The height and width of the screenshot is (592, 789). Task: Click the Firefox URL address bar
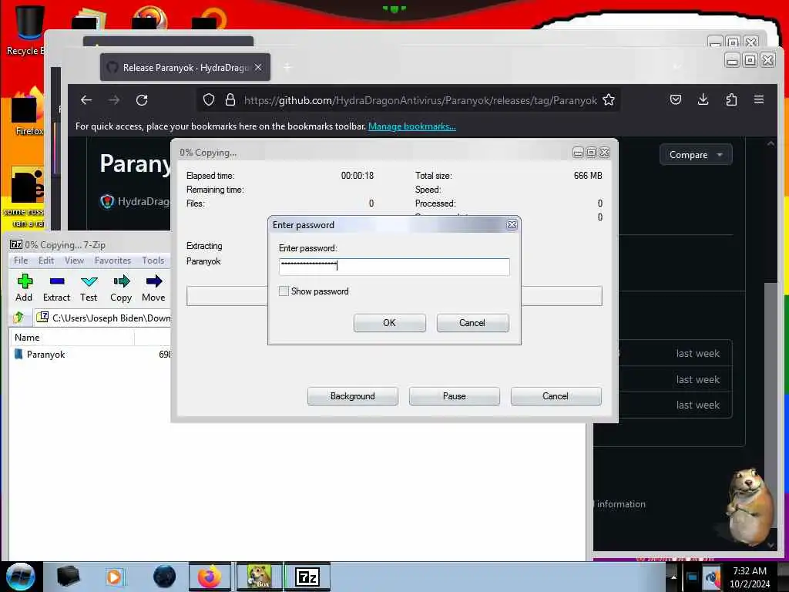tap(408, 99)
